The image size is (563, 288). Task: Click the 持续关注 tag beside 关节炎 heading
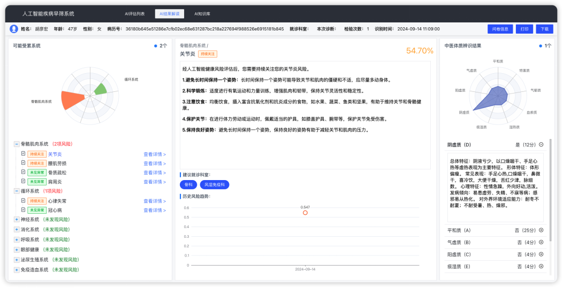pos(208,54)
